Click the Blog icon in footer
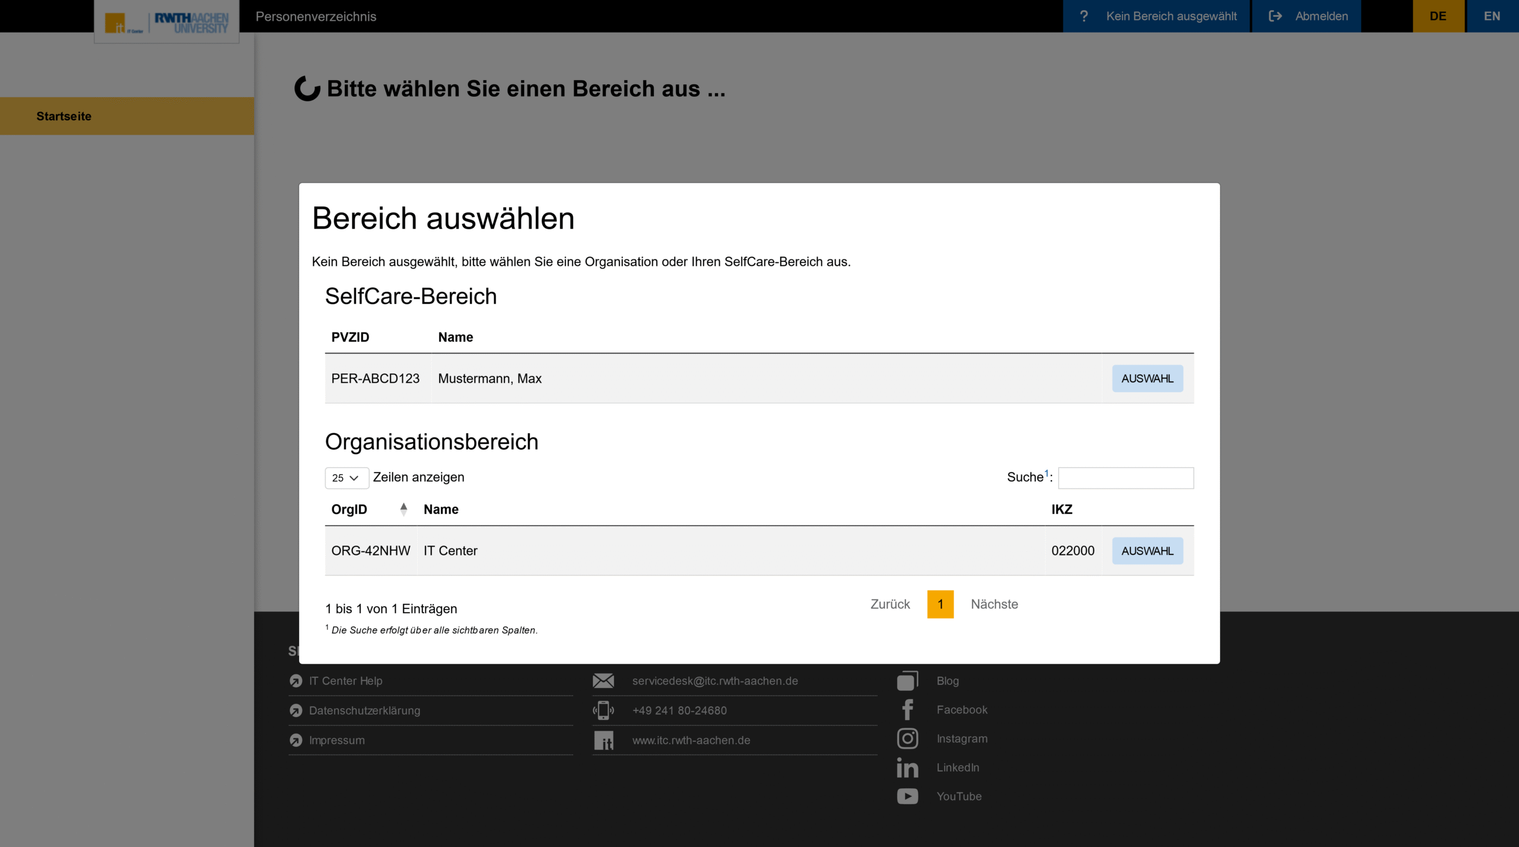The height and width of the screenshot is (847, 1519). pyautogui.click(x=907, y=681)
